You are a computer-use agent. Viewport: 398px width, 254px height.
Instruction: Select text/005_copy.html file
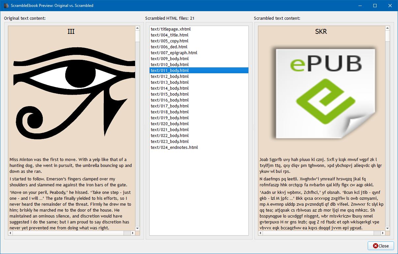click(199, 41)
